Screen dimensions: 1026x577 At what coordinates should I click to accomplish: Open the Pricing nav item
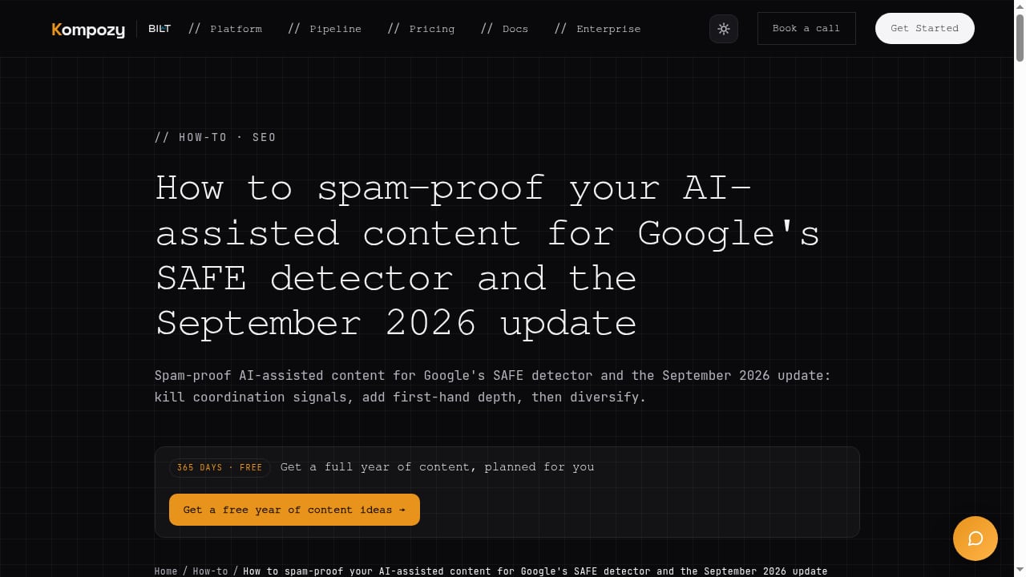tap(421, 29)
